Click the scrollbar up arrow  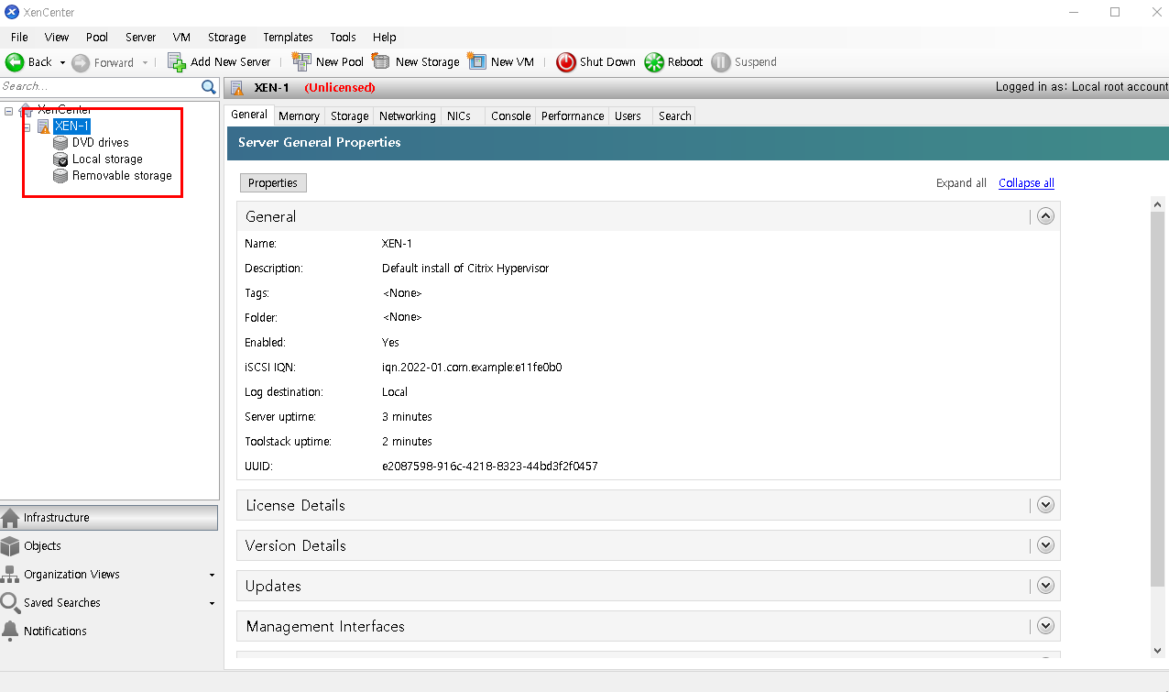(1159, 203)
